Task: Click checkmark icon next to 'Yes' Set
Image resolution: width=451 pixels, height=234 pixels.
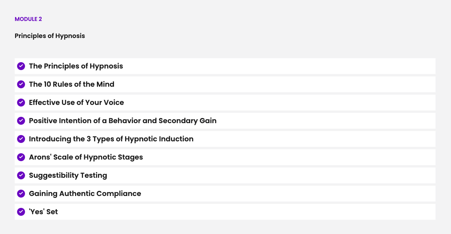Action: pyautogui.click(x=21, y=212)
